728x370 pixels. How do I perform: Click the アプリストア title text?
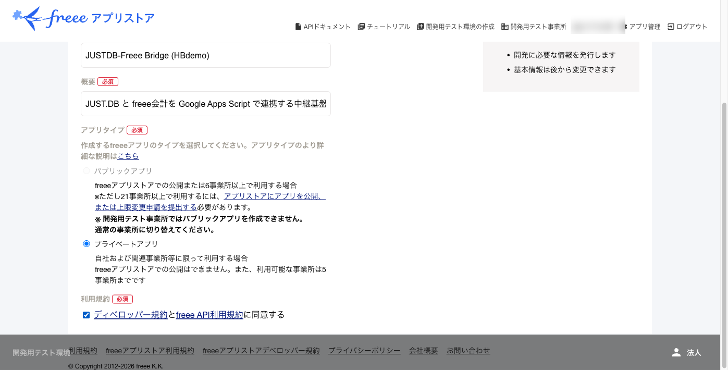(x=123, y=18)
